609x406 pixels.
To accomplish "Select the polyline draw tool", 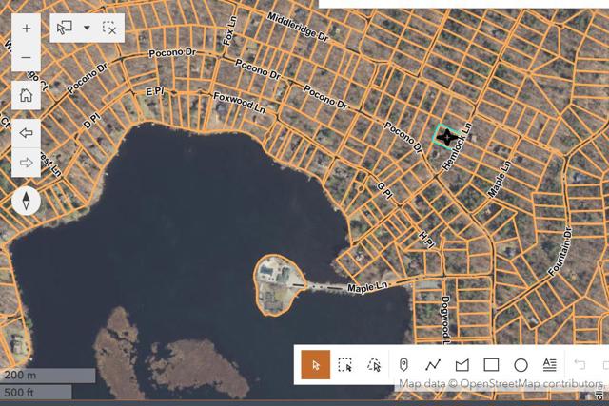I will click(433, 364).
